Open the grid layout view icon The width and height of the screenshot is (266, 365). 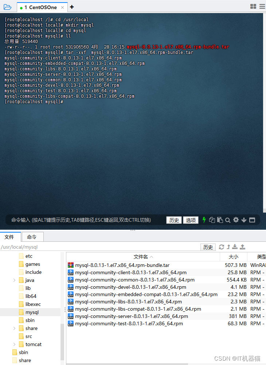tap(253, 7)
